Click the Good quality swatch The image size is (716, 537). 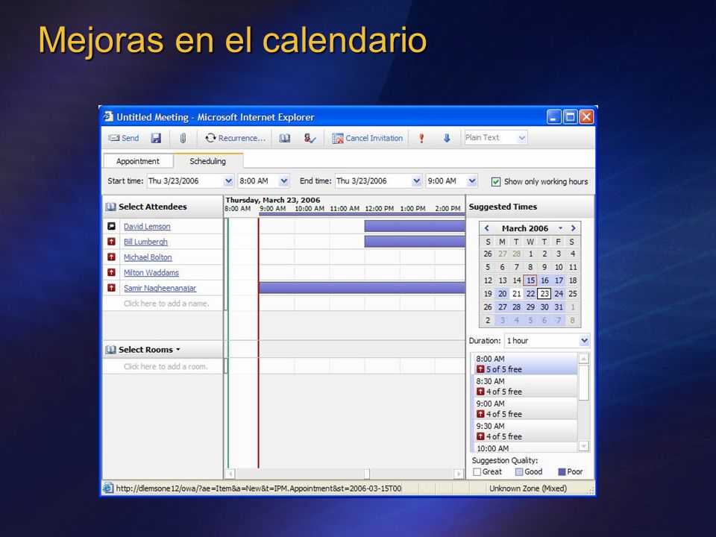coord(519,471)
